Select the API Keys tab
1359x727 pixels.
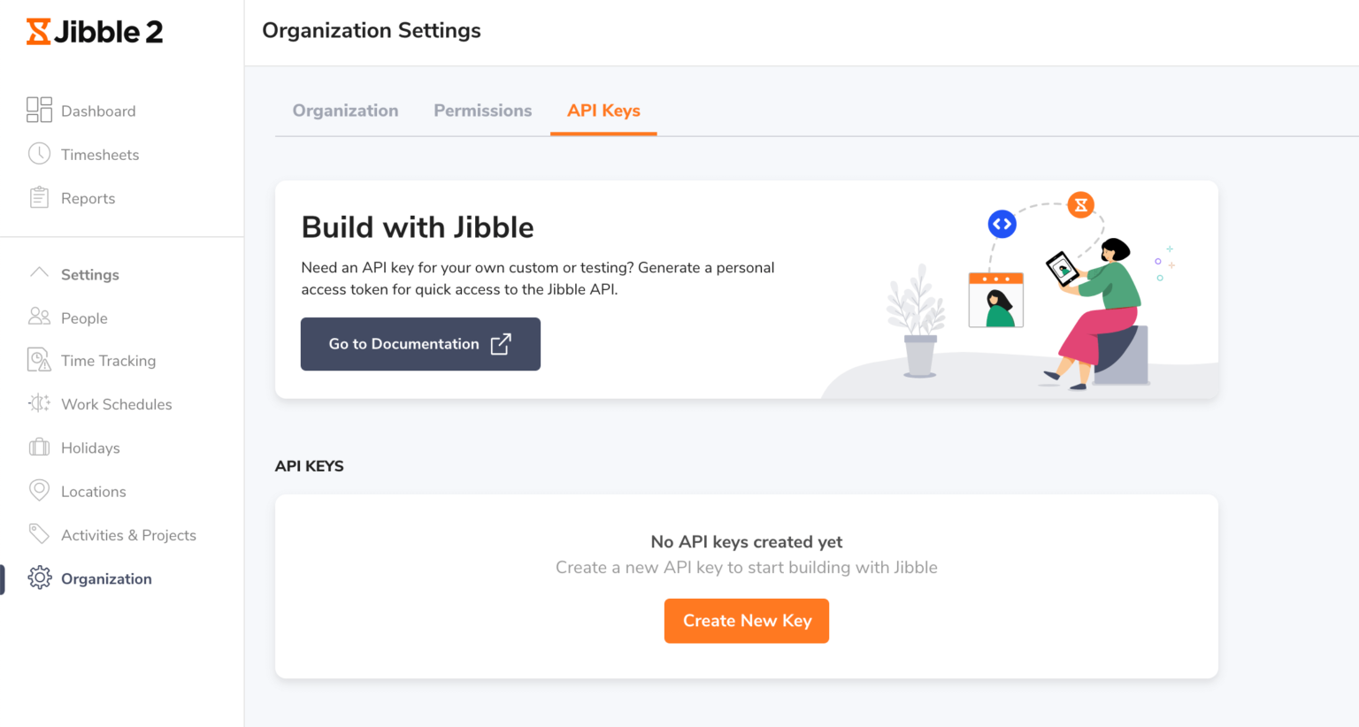click(x=603, y=110)
